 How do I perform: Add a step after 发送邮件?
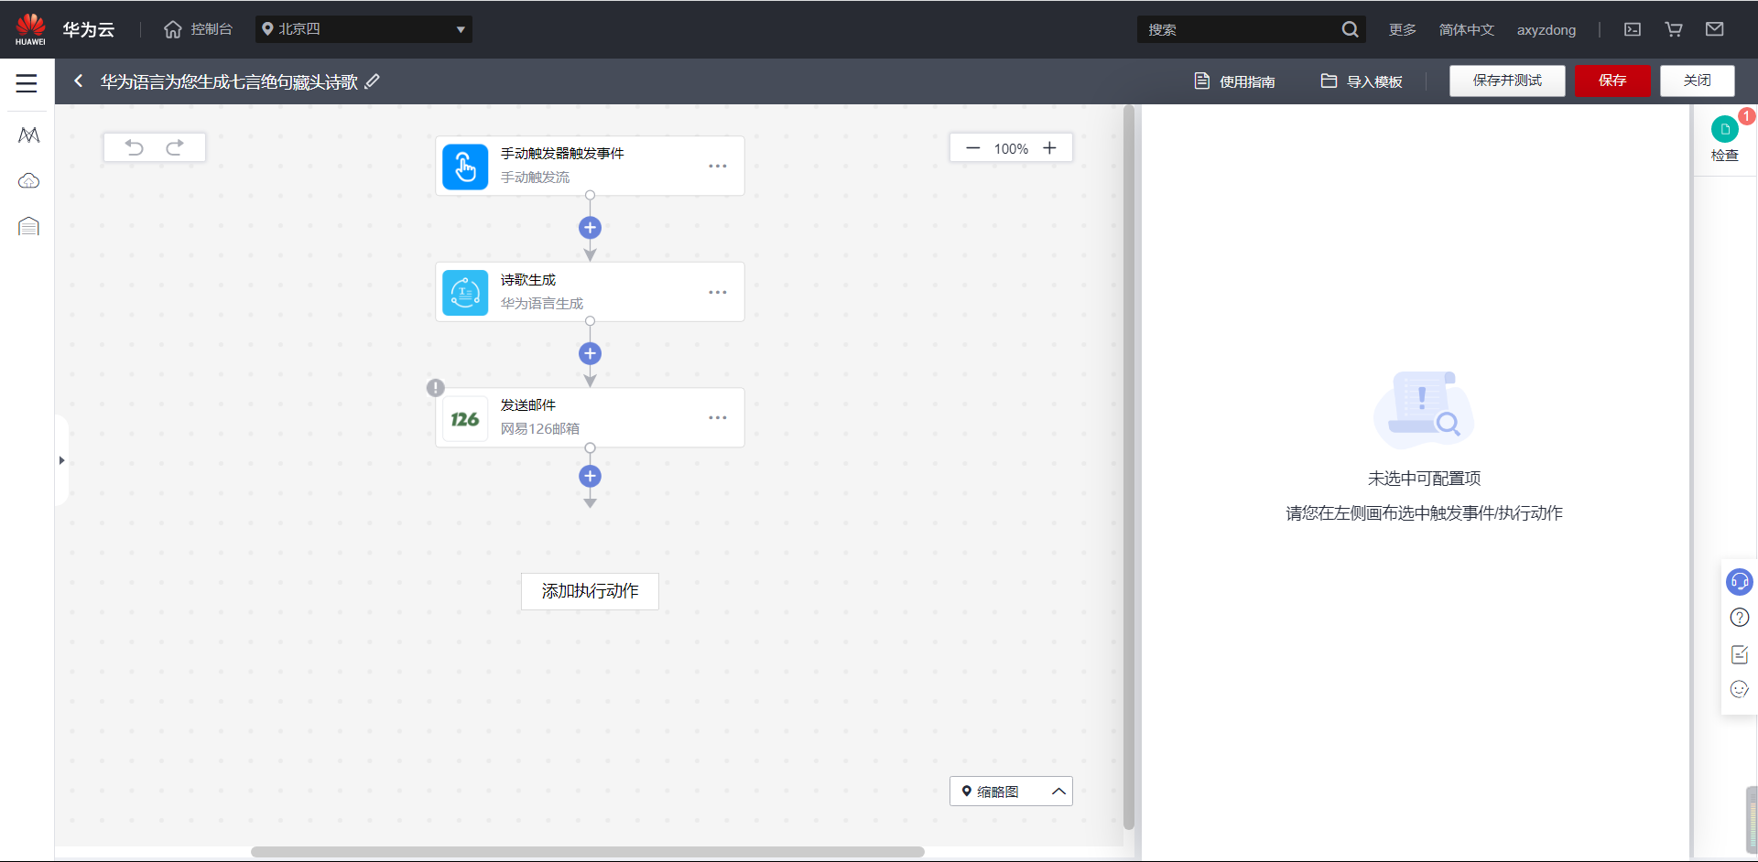coord(590,476)
